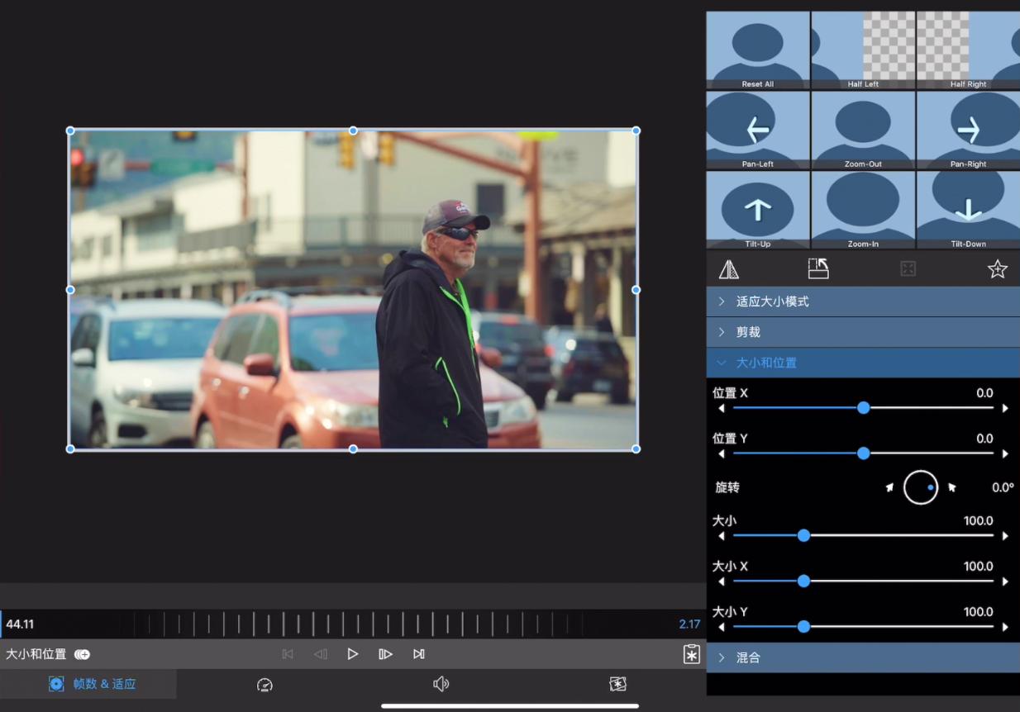Click the 位置 X slider handle
The width and height of the screenshot is (1020, 712).
(x=863, y=408)
